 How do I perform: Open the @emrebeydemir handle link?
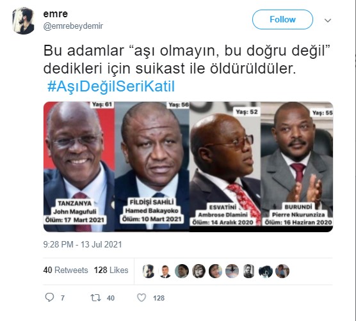pyautogui.click(x=73, y=26)
